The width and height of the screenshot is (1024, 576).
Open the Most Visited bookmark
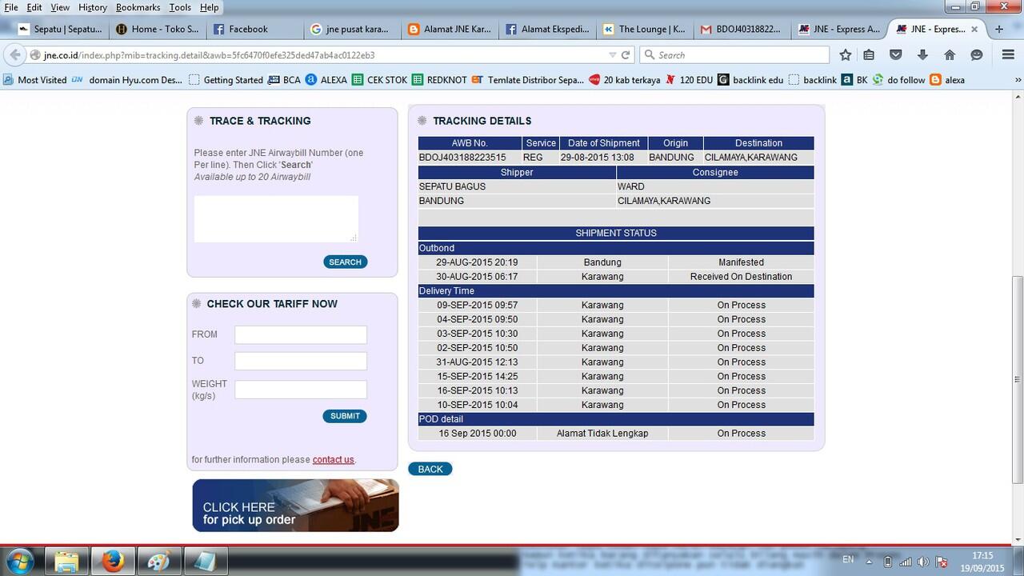[x=35, y=80]
